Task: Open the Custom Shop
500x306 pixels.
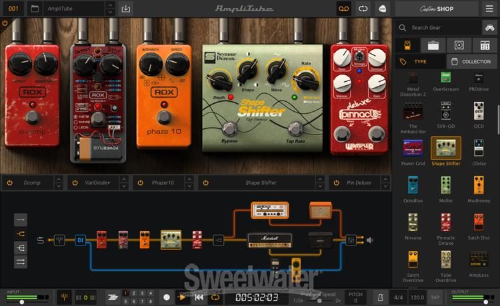Action: (437, 9)
